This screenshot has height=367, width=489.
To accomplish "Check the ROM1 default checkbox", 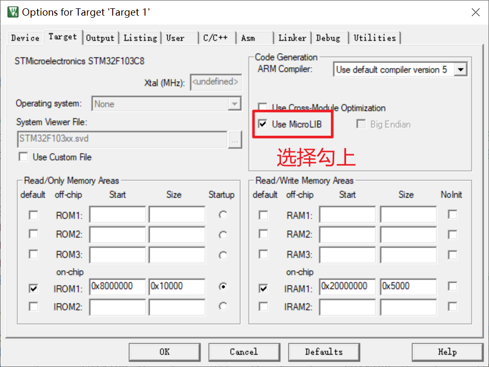I will 33,215.
